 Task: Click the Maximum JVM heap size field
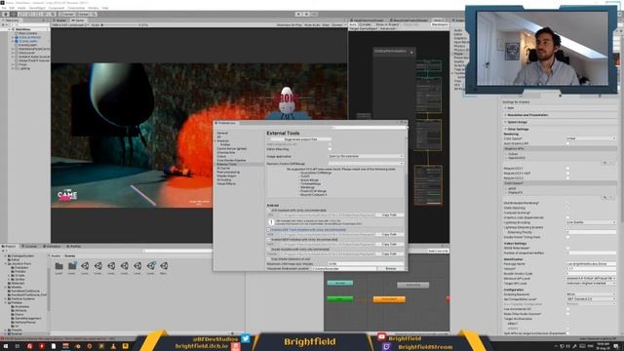point(366,263)
